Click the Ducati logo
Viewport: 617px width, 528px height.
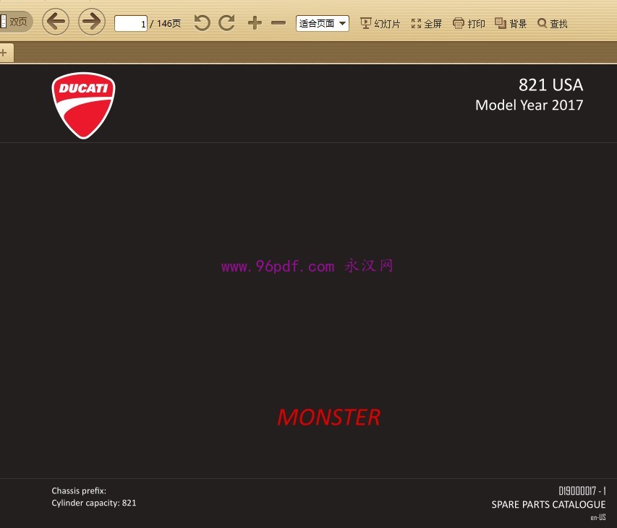point(83,105)
